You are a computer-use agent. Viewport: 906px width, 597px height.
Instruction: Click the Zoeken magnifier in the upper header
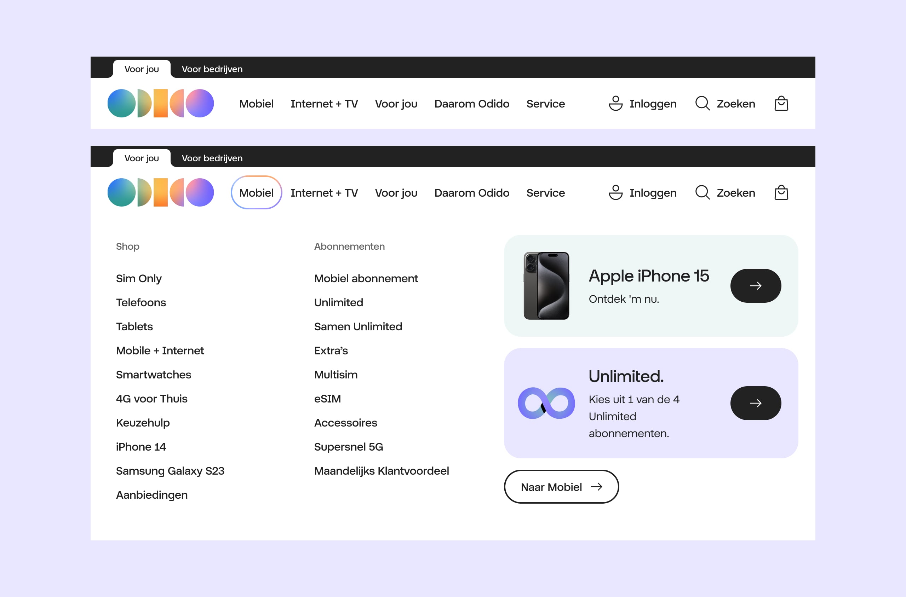[702, 104]
